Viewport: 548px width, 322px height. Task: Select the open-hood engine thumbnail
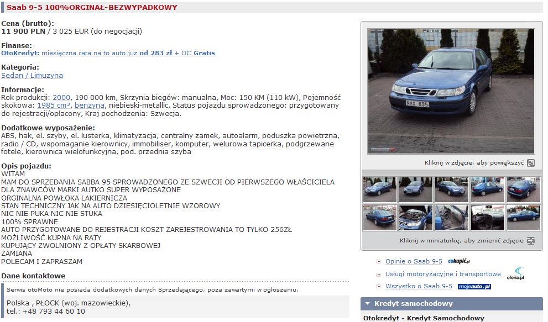(415, 218)
